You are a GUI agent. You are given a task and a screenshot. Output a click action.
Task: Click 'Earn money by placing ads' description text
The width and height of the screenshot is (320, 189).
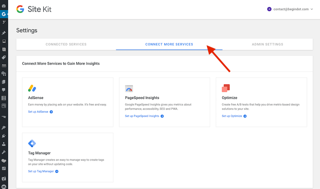point(67,105)
